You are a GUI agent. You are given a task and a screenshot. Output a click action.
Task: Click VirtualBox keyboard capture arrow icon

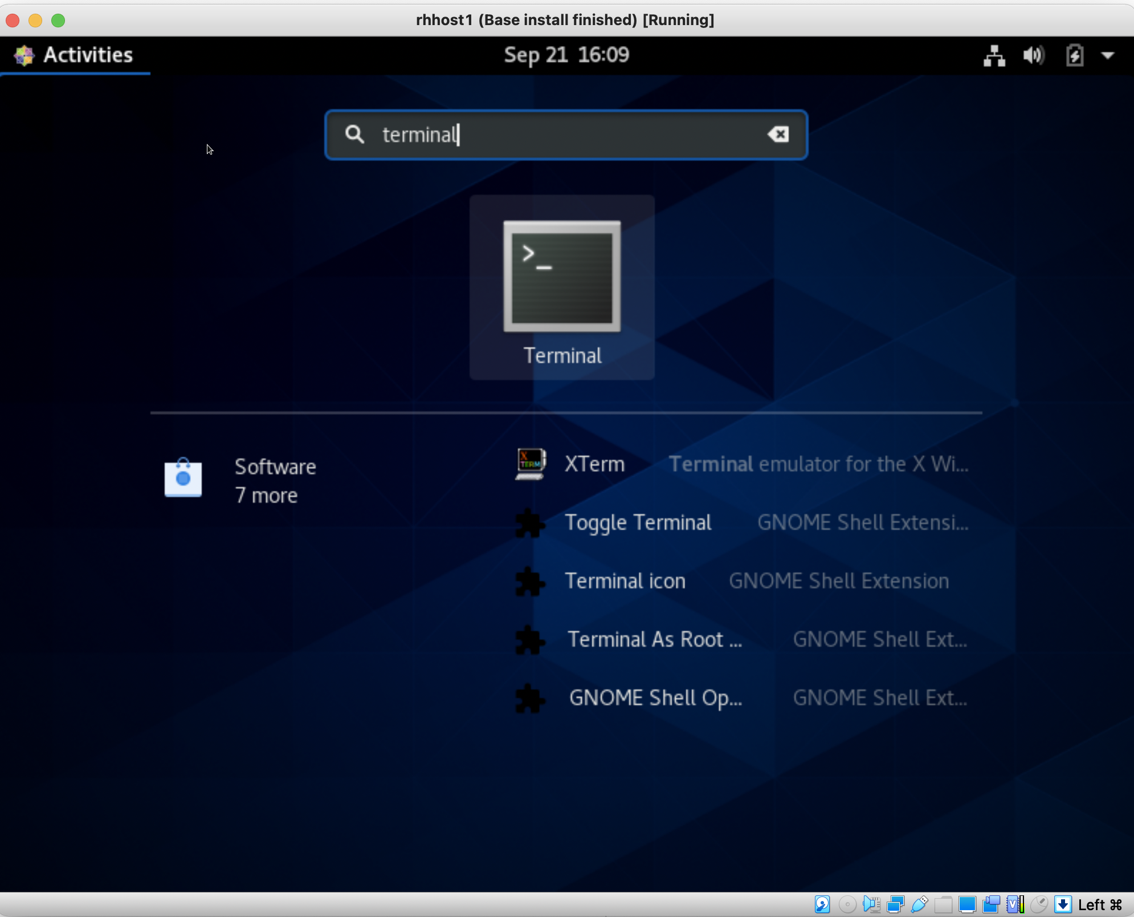pyautogui.click(x=1063, y=904)
